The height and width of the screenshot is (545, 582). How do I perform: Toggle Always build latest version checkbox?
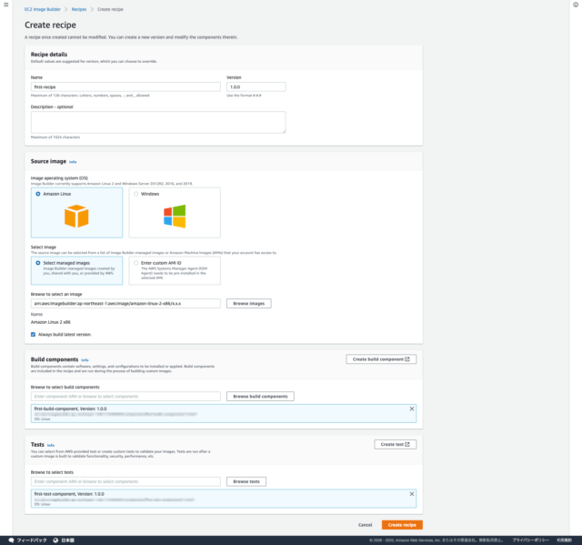pos(33,335)
